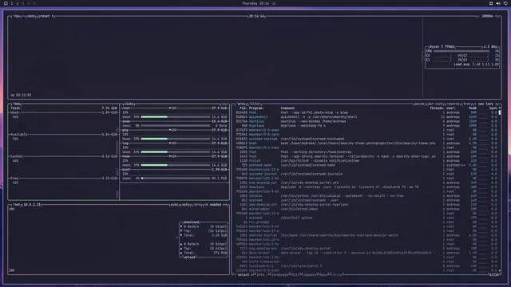Screen dimensions: 511x287
Task: Toggle per-core in proc box
Action: (x=435, y=104)
